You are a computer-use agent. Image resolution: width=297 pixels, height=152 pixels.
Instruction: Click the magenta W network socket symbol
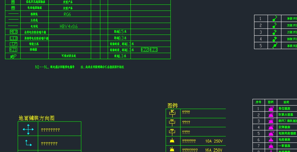pos(271,133)
